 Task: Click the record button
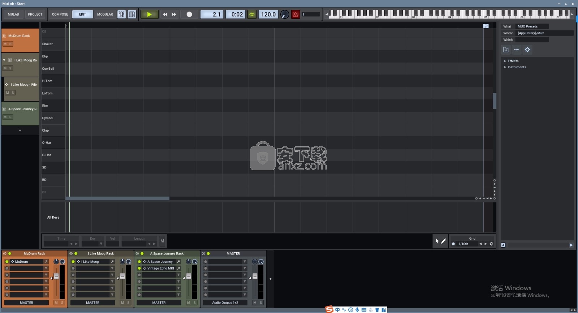(x=189, y=14)
